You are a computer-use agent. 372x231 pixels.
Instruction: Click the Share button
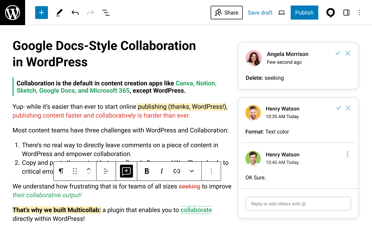click(x=227, y=13)
